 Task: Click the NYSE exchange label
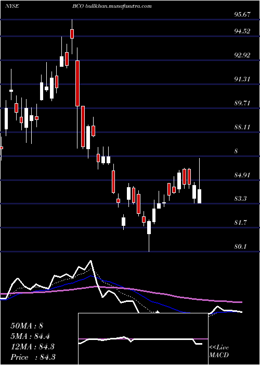(x=12, y=6)
